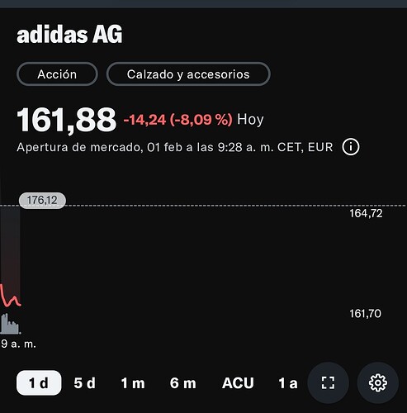Open the market info icon

pyautogui.click(x=351, y=147)
